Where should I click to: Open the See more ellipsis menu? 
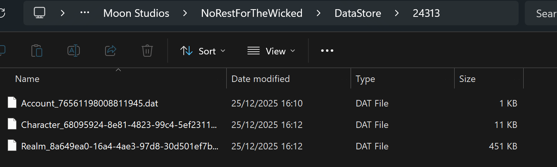(x=327, y=51)
